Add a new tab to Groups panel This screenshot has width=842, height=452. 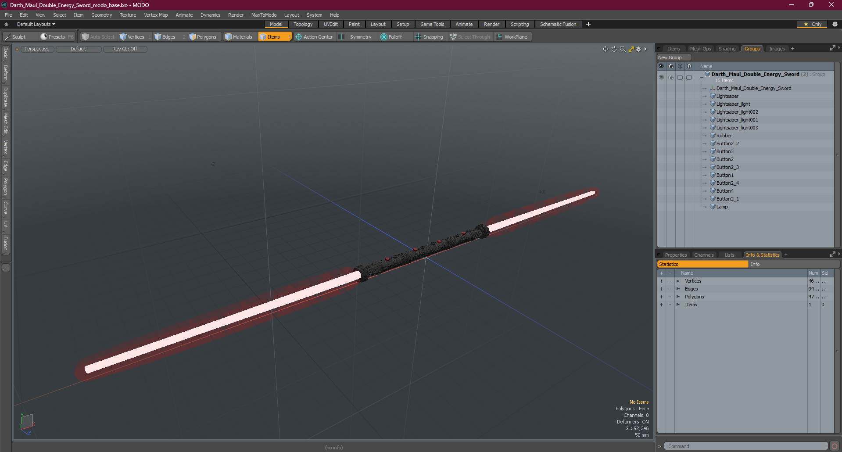792,49
